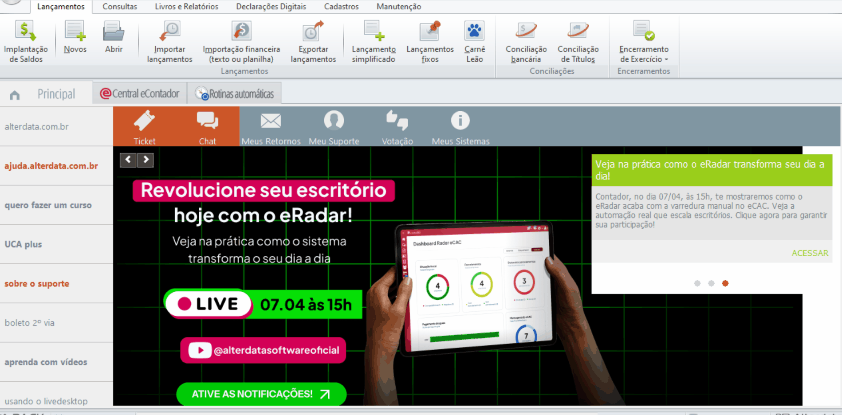Open Importação financeira (texto ou planilha)
This screenshot has width=842, height=415.
[x=241, y=42]
